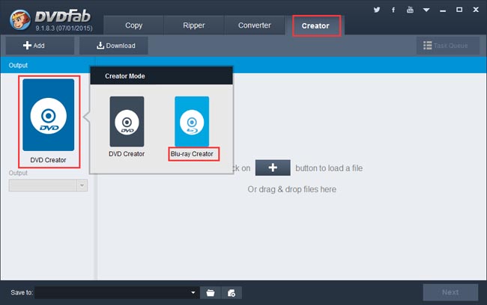Open the Facebook link icon
Image resolution: width=487 pixels, height=305 pixels.
pos(393,10)
